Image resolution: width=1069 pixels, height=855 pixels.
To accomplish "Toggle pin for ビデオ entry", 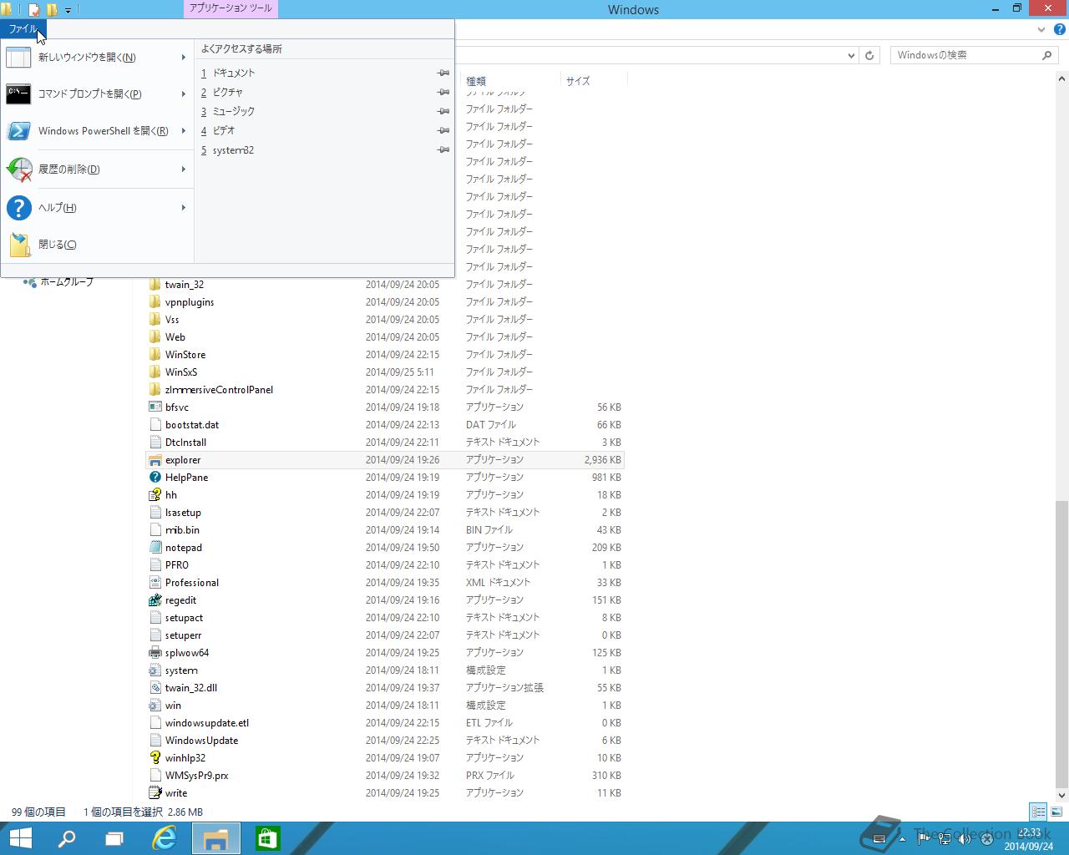I will [443, 131].
